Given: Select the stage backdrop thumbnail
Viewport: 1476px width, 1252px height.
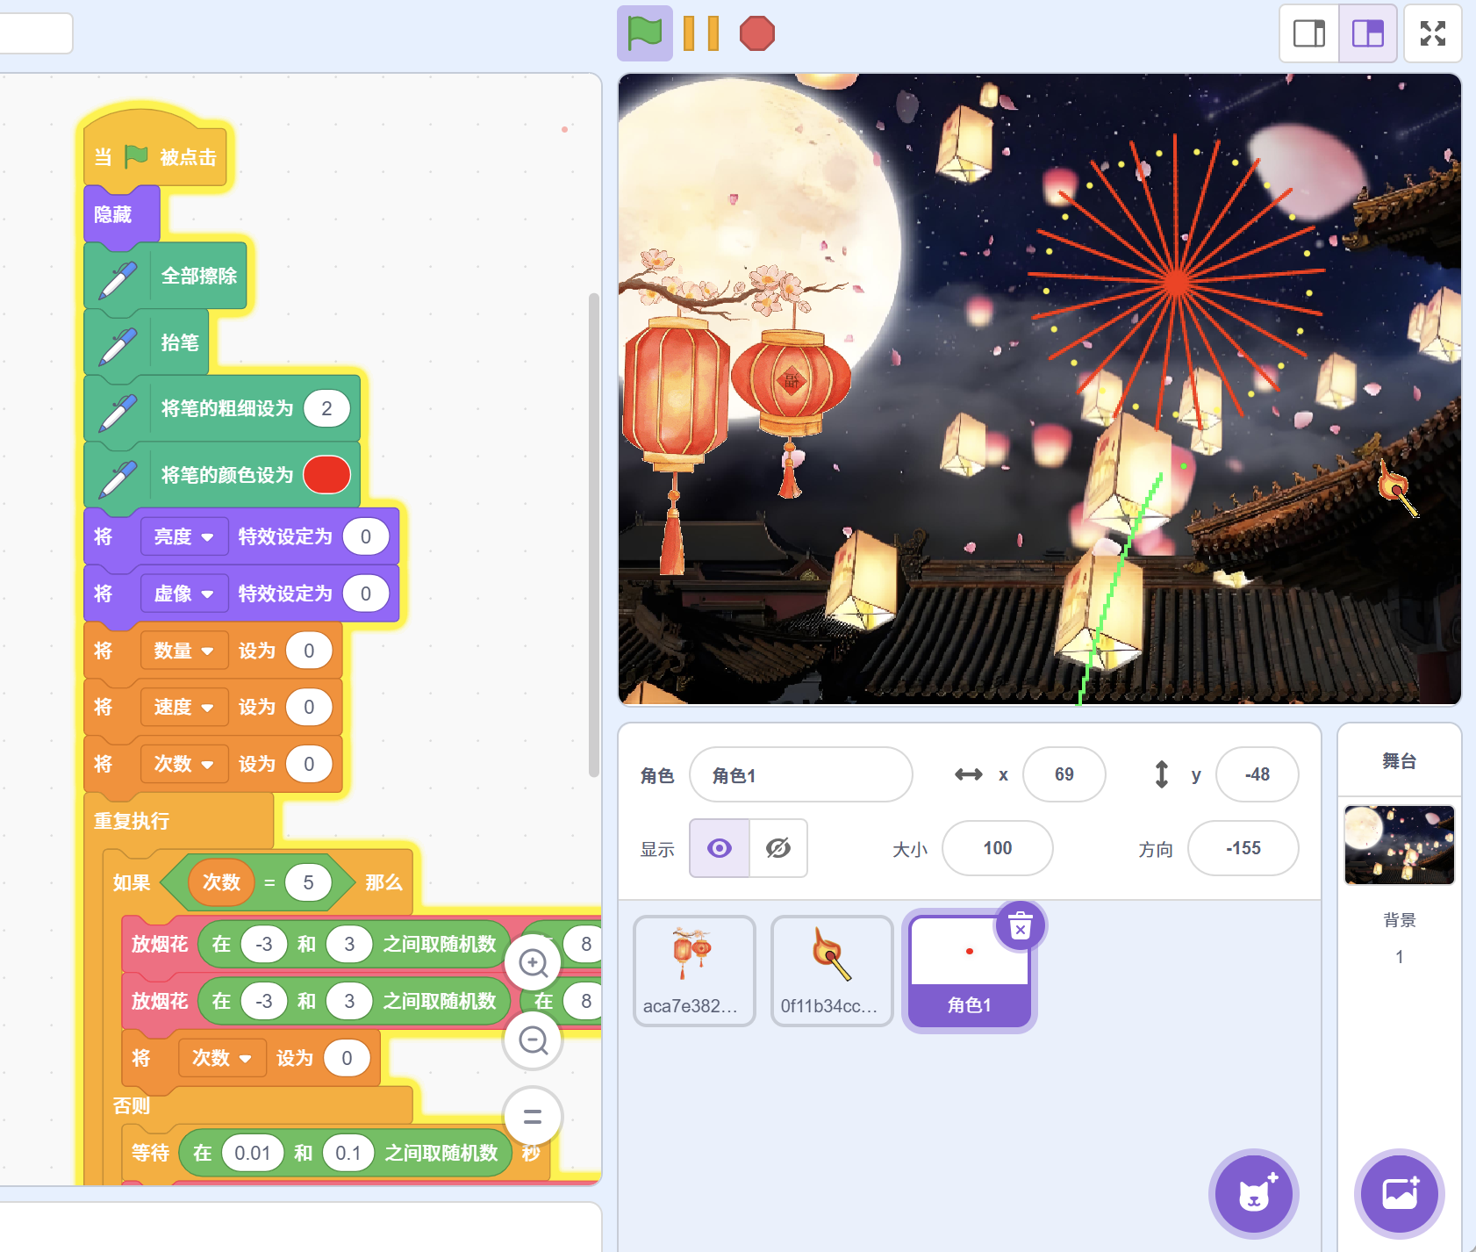Looking at the screenshot, I should [x=1399, y=845].
